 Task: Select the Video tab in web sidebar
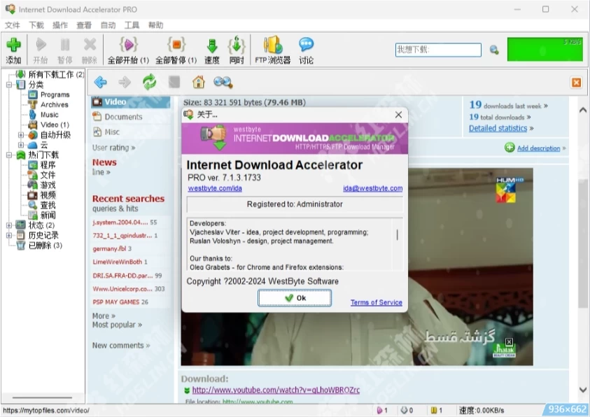click(x=131, y=102)
